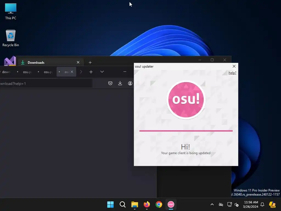Open Save to Pocket icon
The height and width of the screenshot is (211, 281).
tap(110, 83)
